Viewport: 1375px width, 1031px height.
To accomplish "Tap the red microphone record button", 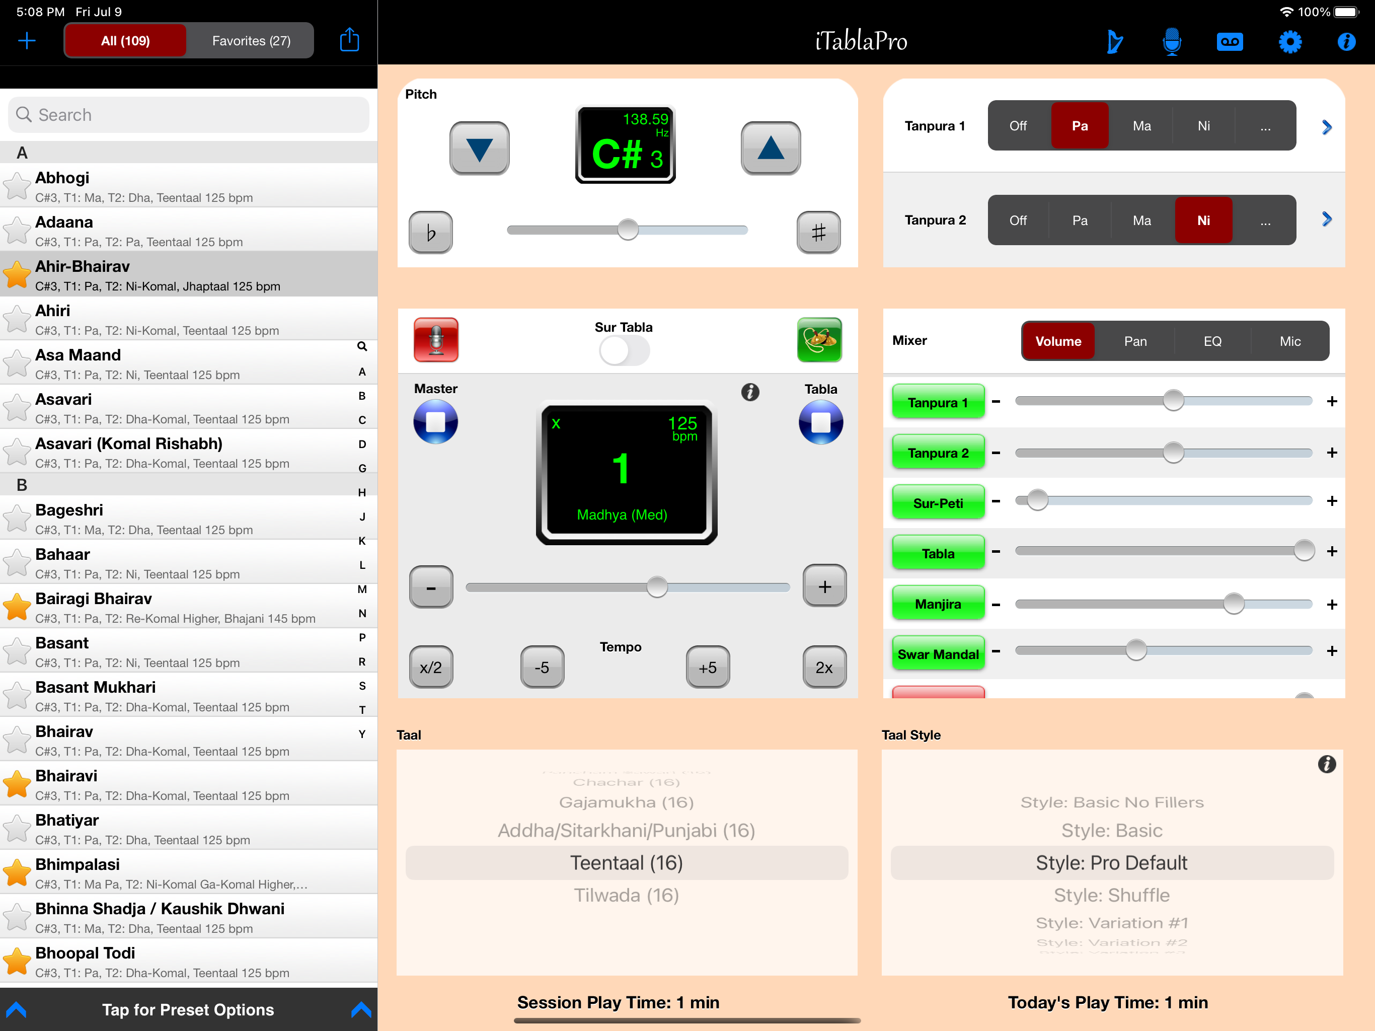I will pyautogui.click(x=436, y=339).
